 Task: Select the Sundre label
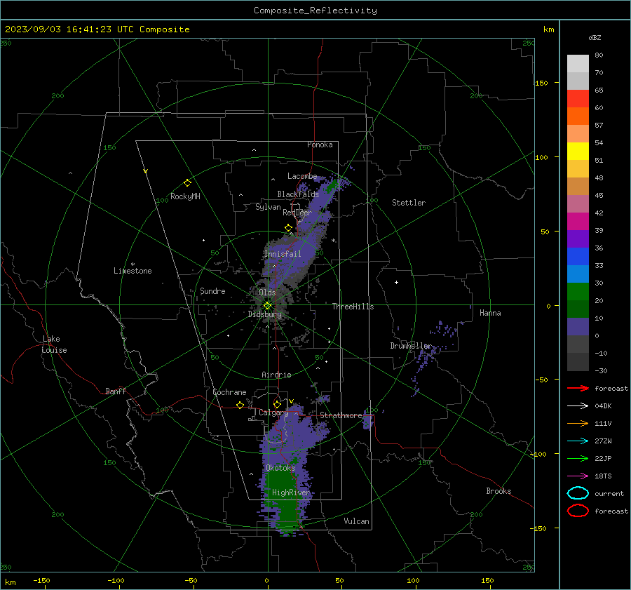coord(212,290)
